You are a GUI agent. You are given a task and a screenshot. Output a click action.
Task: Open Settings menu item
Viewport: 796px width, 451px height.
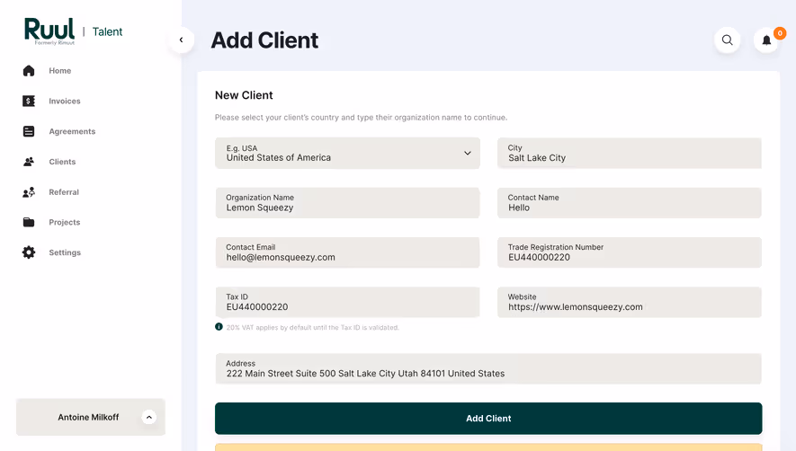click(65, 252)
